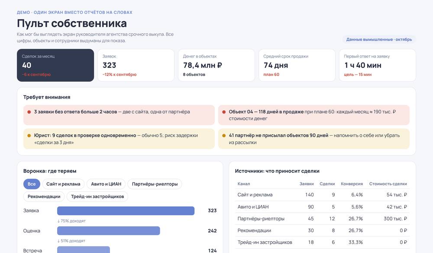Open the "Денег в объектах" KPI card
The height and width of the screenshot is (253, 433).
[216, 65]
